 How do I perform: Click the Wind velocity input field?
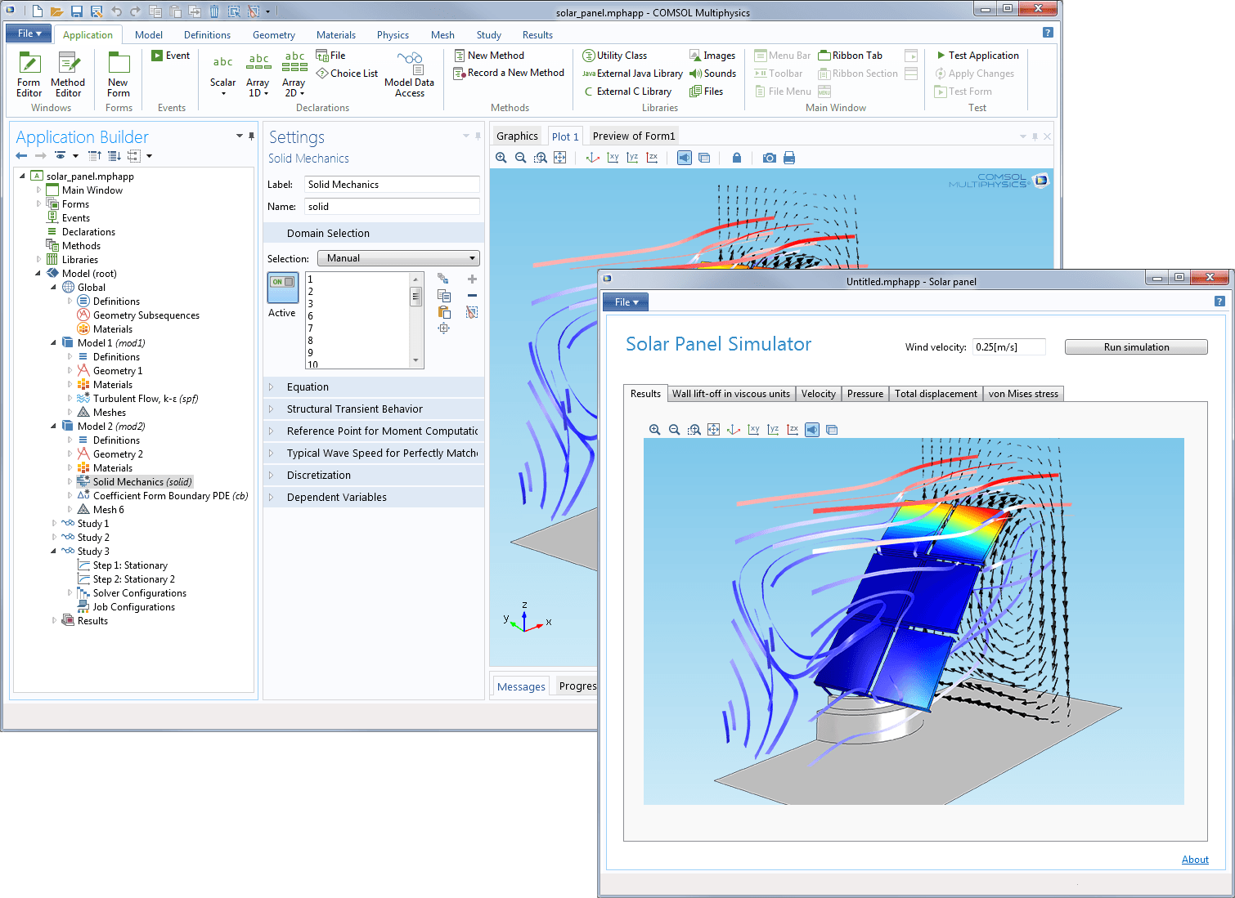click(1009, 347)
